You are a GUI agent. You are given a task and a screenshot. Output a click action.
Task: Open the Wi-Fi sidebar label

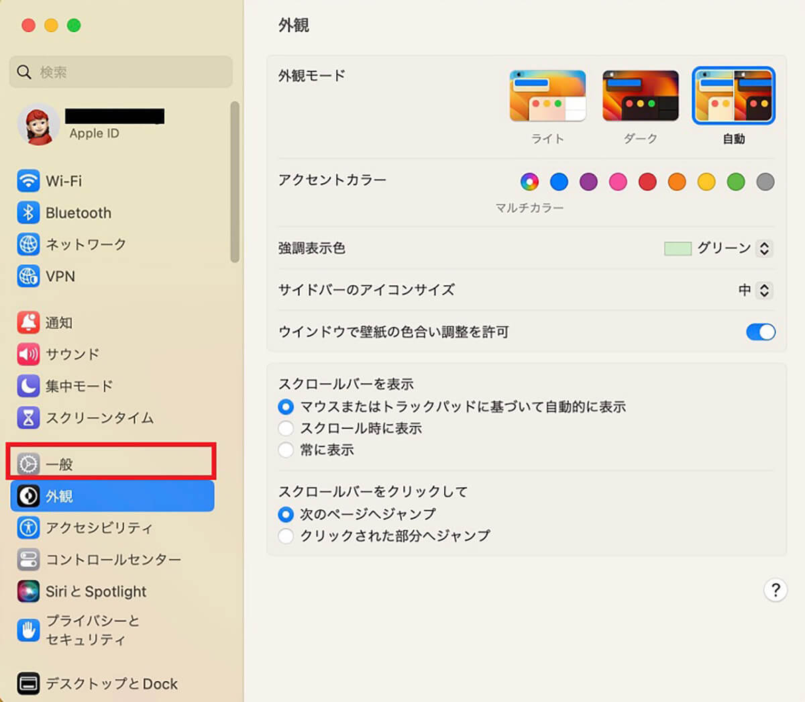pyautogui.click(x=64, y=181)
